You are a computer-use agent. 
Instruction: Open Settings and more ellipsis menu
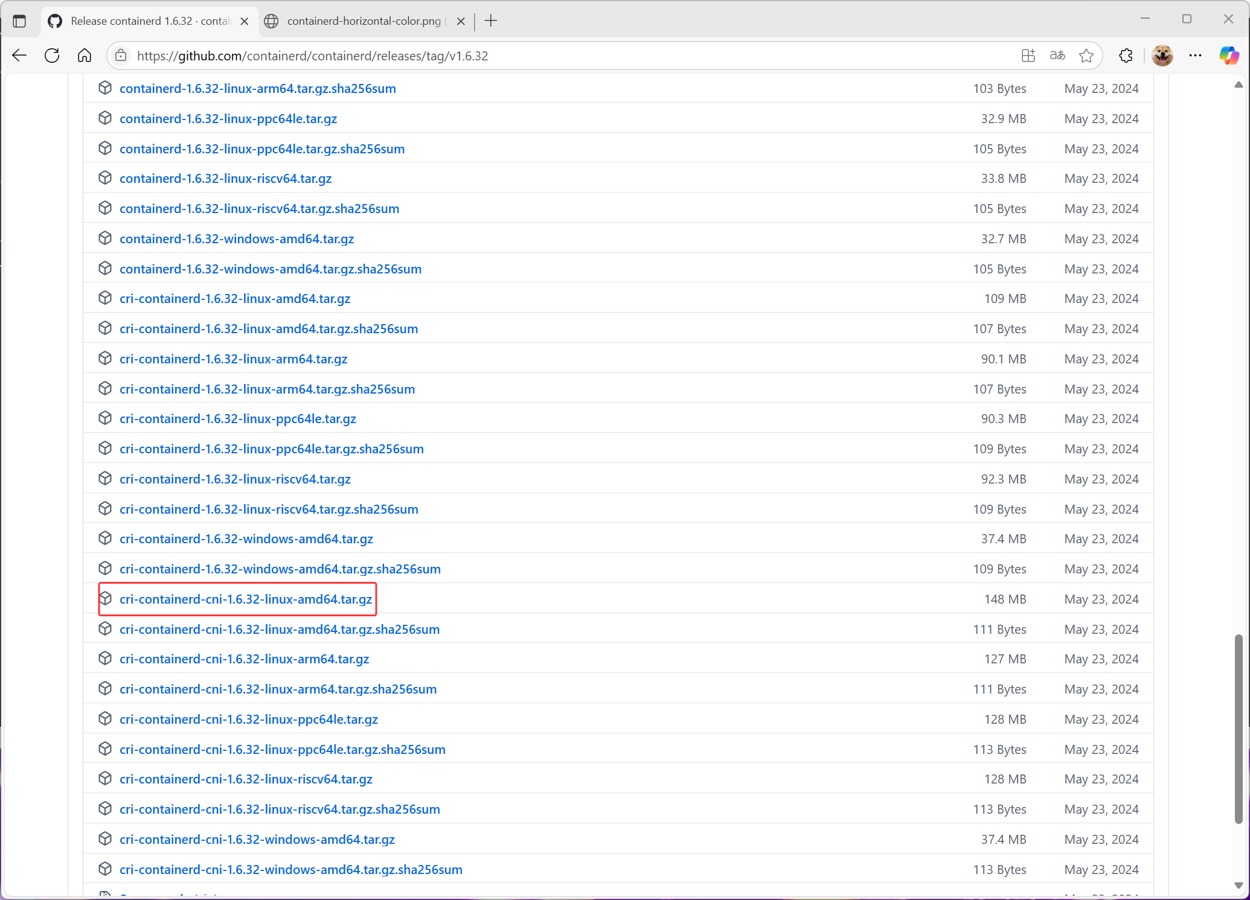click(x=1195, y=56)
